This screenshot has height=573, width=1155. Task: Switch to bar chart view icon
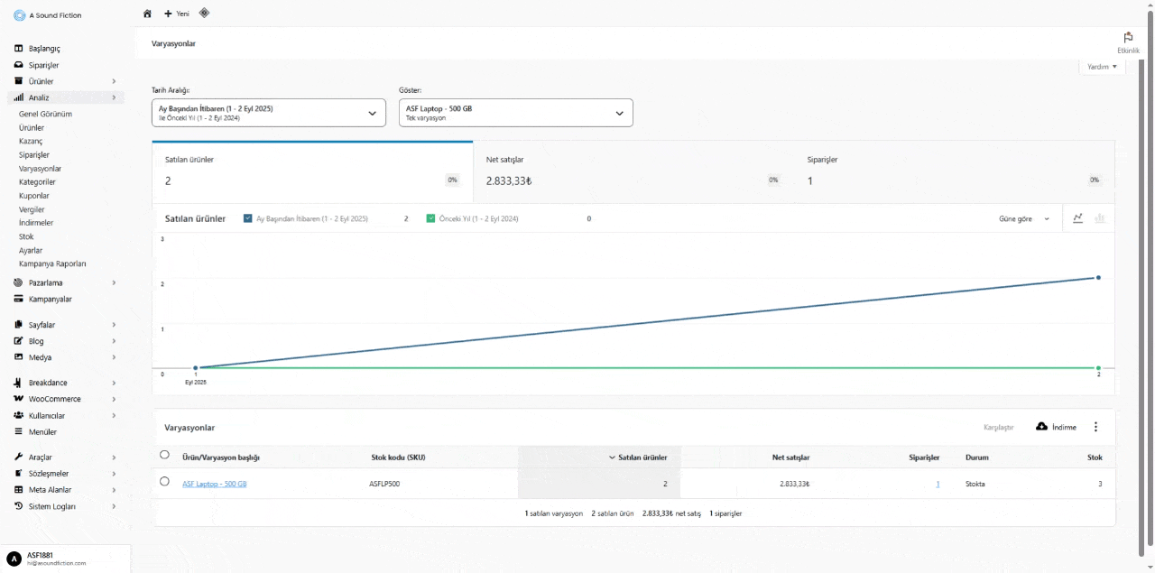click(1100, 218)
